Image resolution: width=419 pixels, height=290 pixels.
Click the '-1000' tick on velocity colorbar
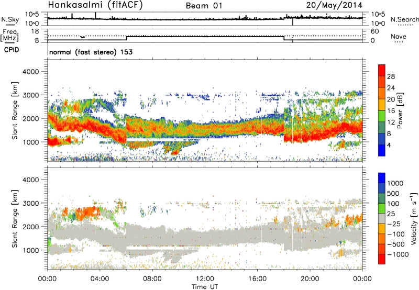(398, 254)
